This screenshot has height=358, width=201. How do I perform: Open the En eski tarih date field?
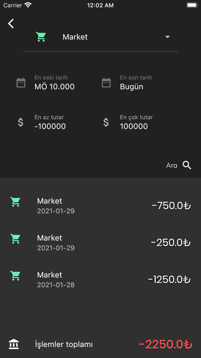[54, 83]
